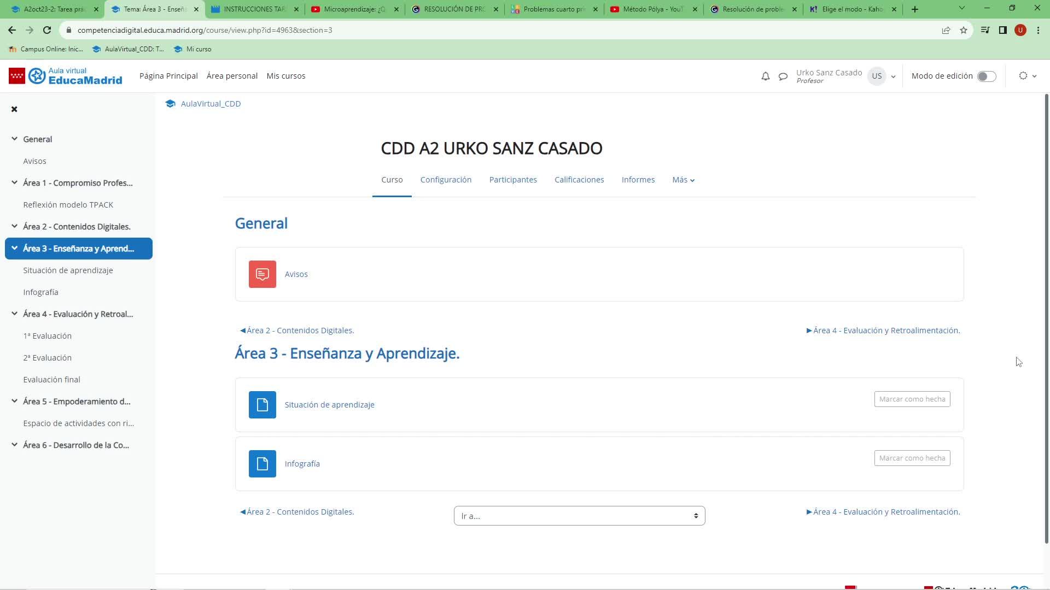The width and height of the screenshot is (1050, 590).
Task: Reload the page in browser
Action: pos(47,30)
